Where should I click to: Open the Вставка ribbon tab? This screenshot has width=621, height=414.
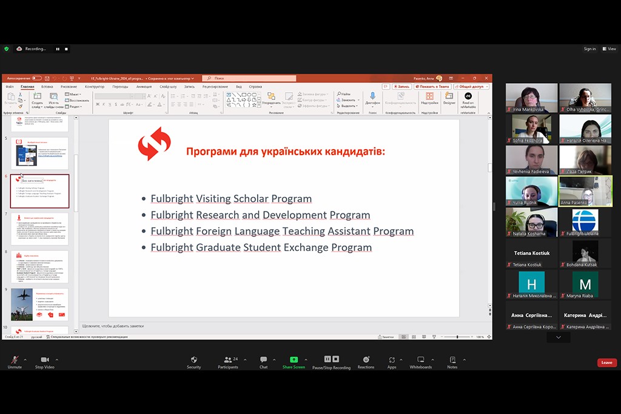(47, 87)
